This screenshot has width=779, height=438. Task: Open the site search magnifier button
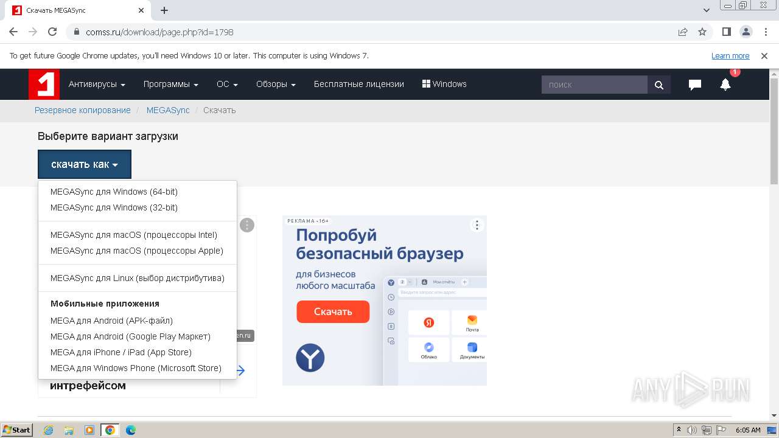[659, 85]
